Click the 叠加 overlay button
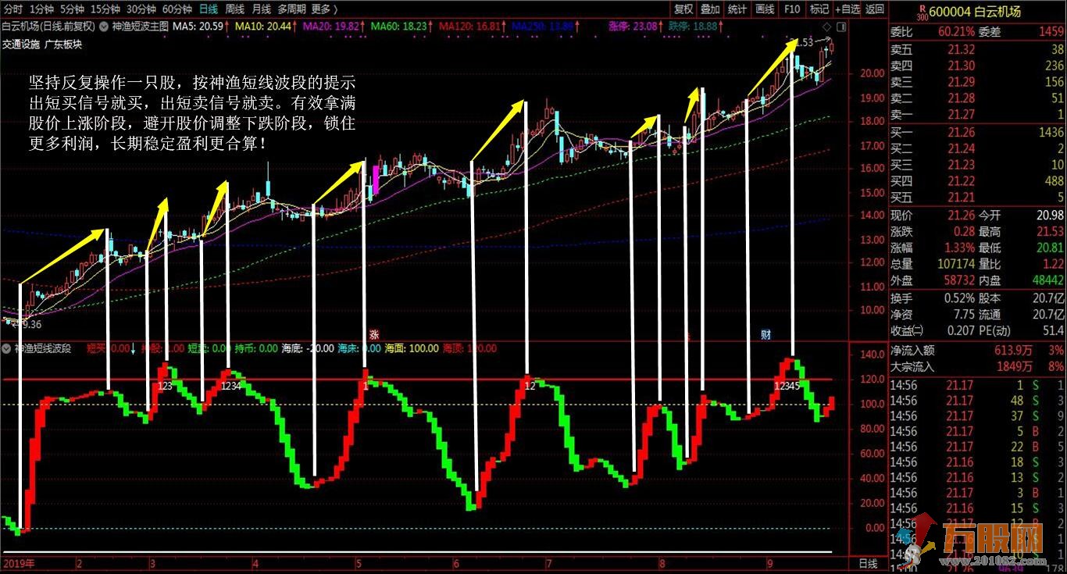 pos(710,9)
